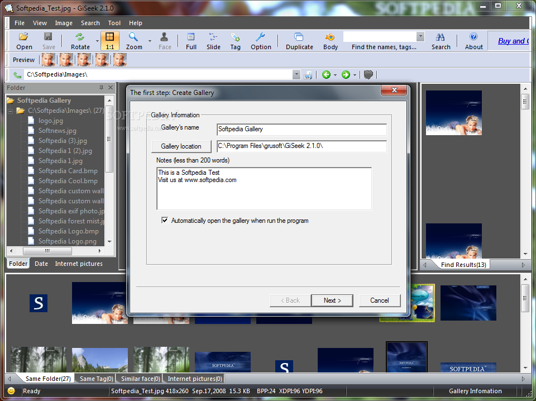Select the first face in Preview strip
Image resolution: width=536 pixels, height=401 pixels.
click(49, 60)
